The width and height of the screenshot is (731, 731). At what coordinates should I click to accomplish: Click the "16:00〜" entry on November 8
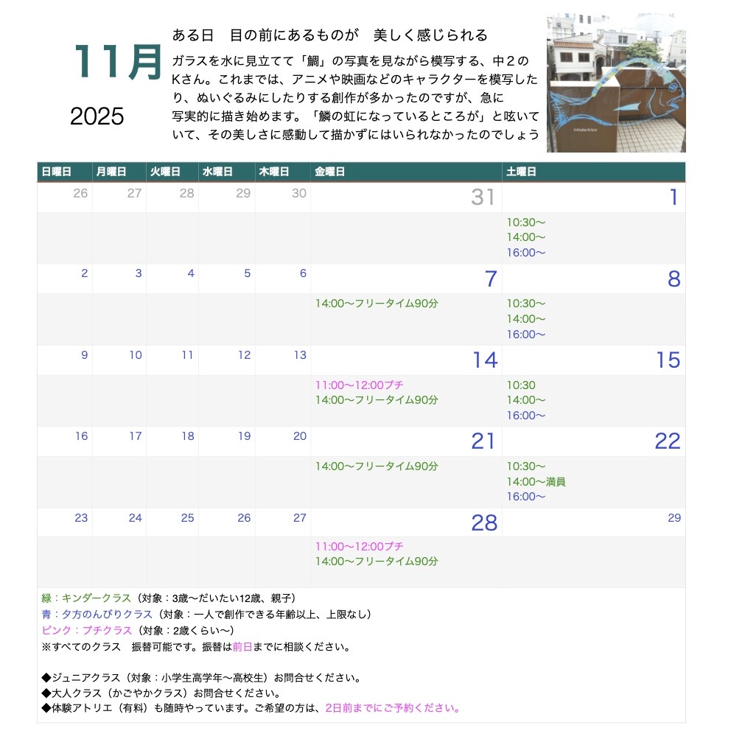tap(526, 335)
